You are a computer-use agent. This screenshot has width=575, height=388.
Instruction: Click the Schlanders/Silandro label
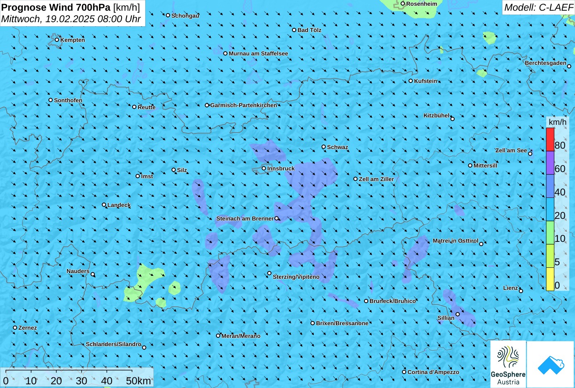113,344
